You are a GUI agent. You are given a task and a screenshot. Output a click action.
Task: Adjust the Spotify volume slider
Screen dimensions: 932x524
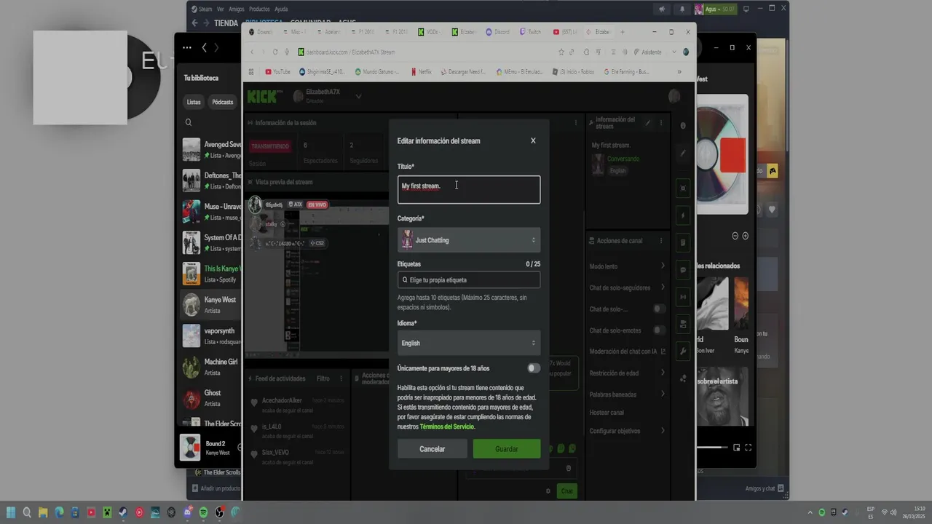(x=711, y=448)
